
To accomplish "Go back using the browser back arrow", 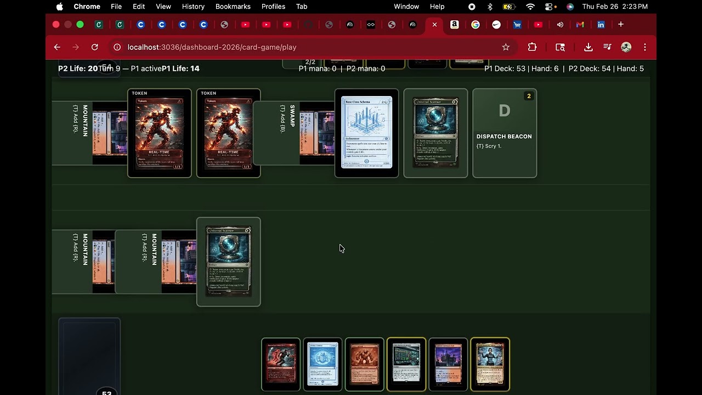I will click(x=57, y=47).
